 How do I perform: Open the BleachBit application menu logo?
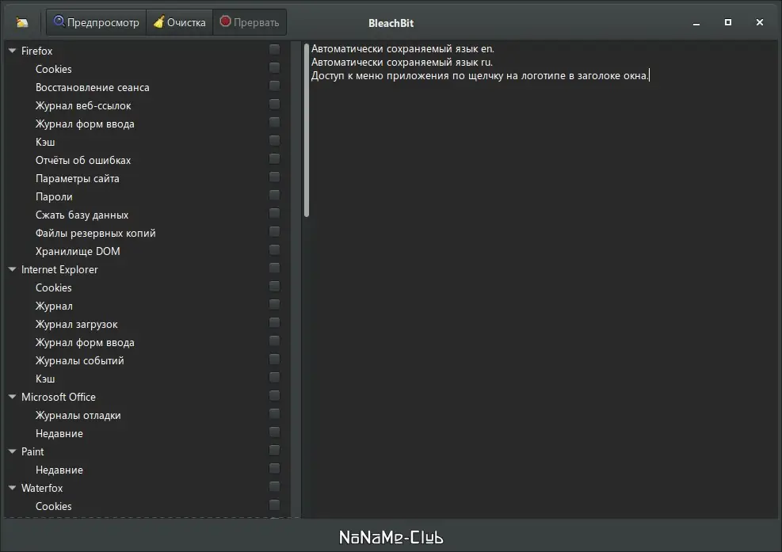click(22, 22)
